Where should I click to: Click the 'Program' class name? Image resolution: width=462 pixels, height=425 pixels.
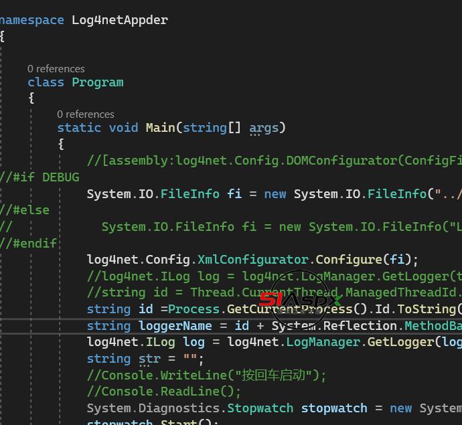coord(98,82)
